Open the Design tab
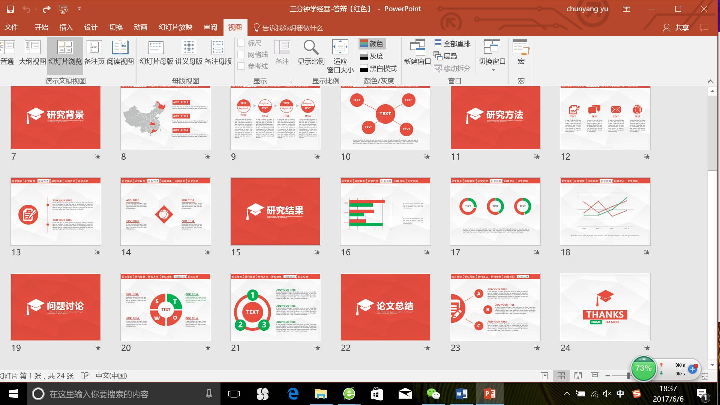The image size is (720, 405). pos(91,27)
